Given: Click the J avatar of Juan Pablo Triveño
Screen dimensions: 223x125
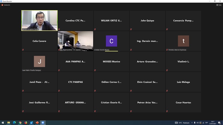Looking at the screenshot, I should click(40, 61).
